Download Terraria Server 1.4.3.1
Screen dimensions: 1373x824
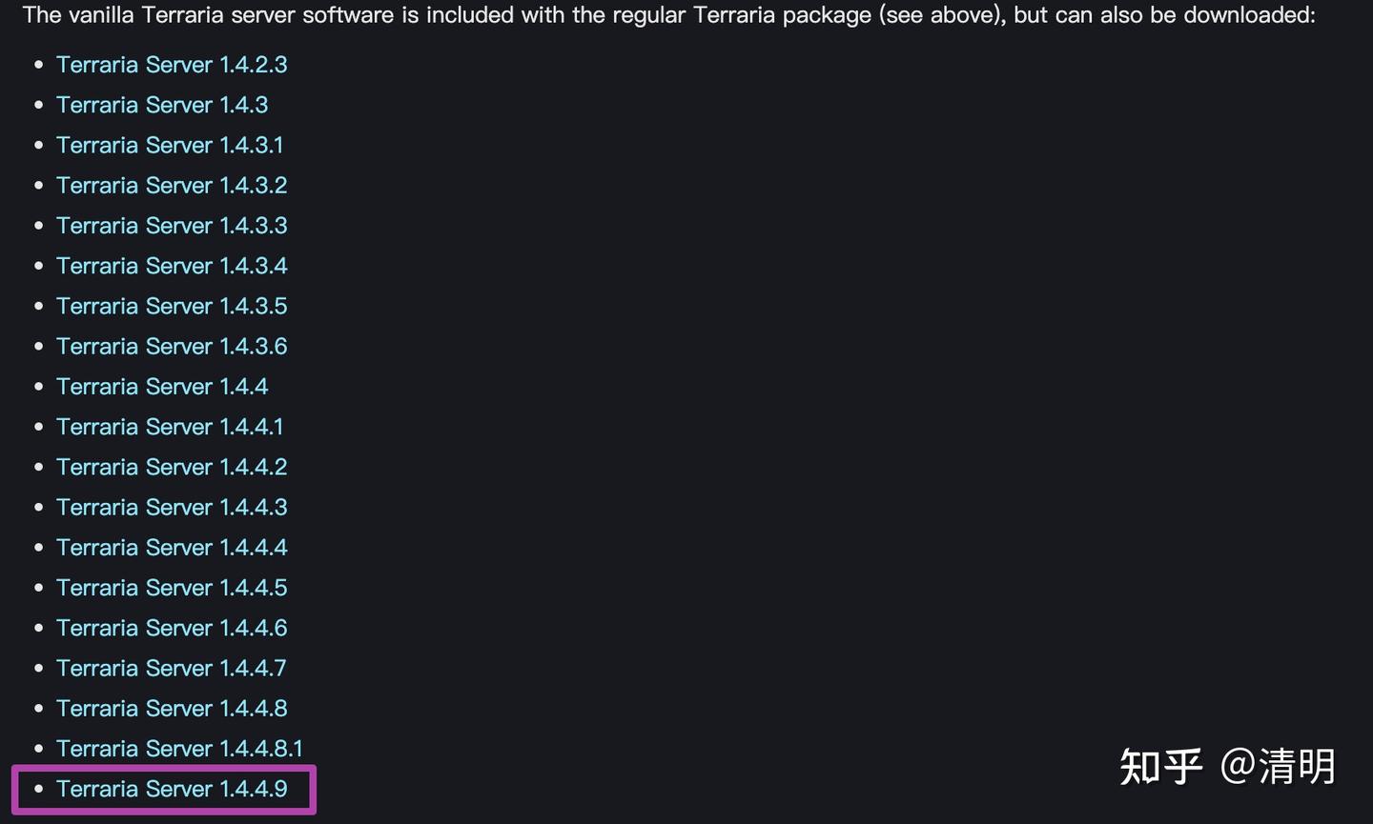point(170,145)
